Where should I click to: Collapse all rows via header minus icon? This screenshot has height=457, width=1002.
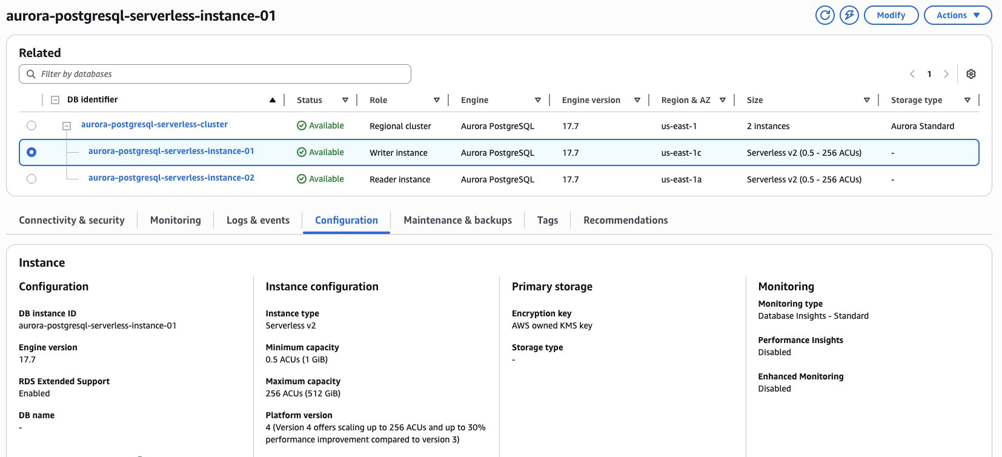[55, 100]
